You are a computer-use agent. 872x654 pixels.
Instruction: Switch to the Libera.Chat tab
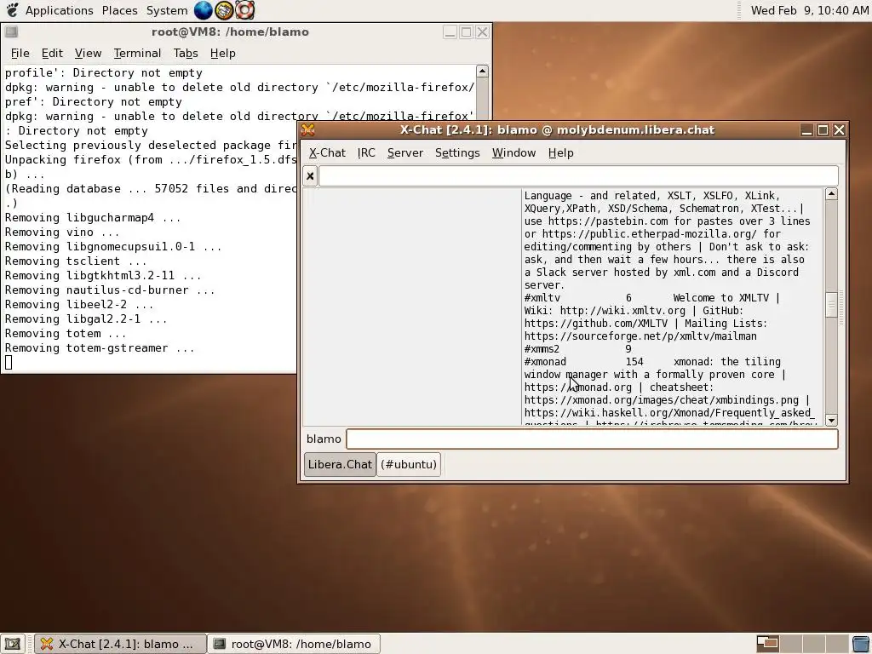[340, 464]
